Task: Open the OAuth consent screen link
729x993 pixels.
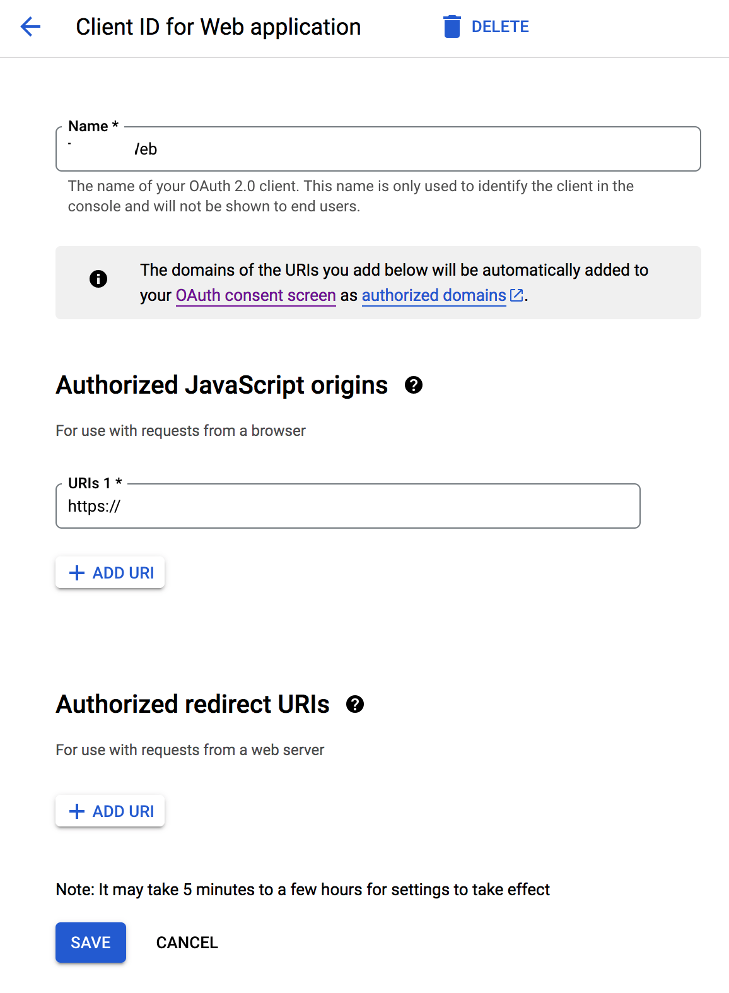Action: click(255, 295)
